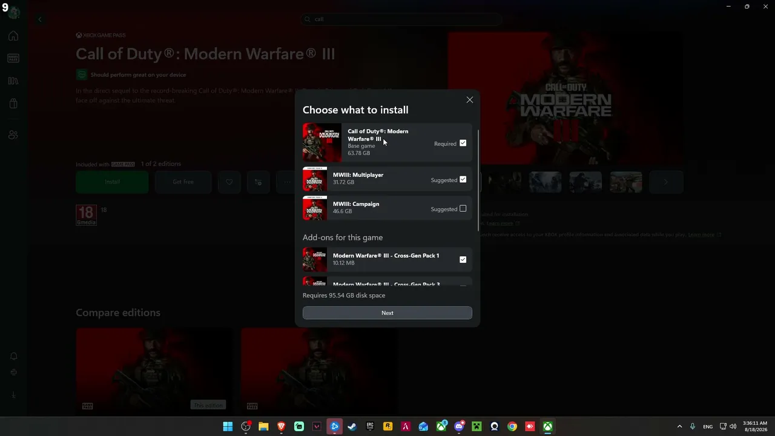Open the clock and date panel

click(754, 426)
